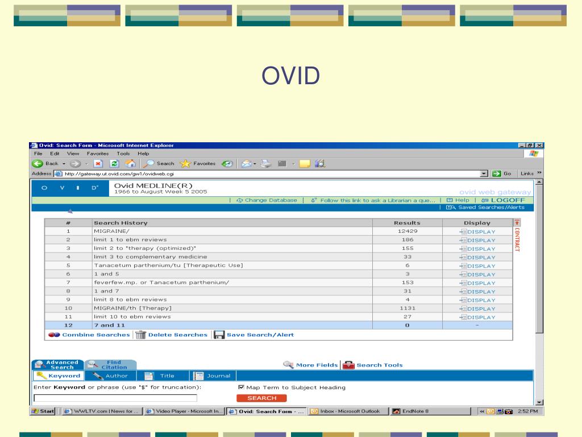Viewport: 582px width, 437px height.
Task: Open the Favorites menu
Action: pos(98,154)
